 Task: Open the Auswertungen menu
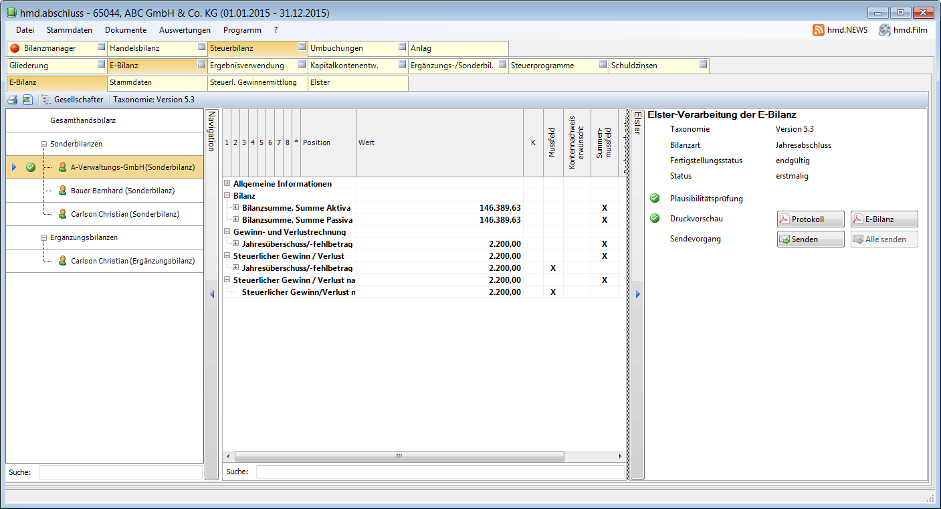click(185, 30)
